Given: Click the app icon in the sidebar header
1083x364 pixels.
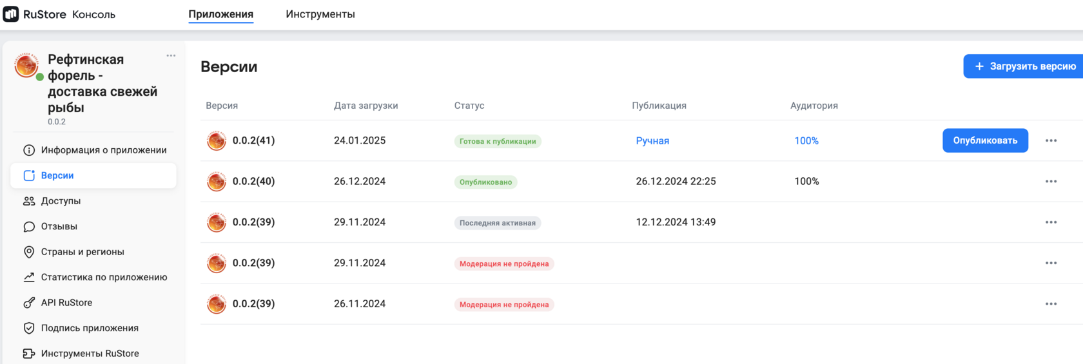Looking at the screenshot, I should pos(26,66).
